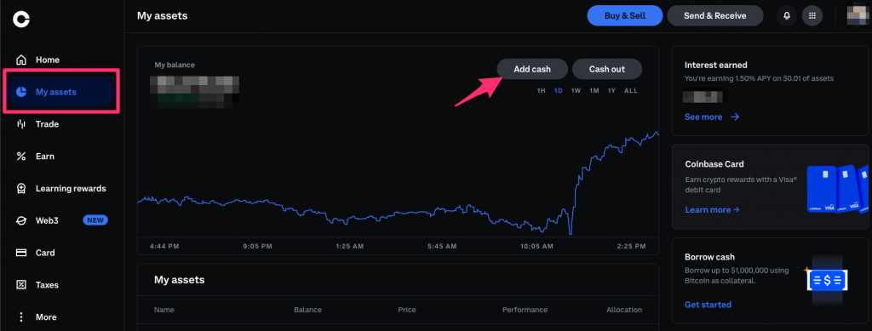872x331 pixels.
Task: Open the notifications bell icon
Action: tap(787, 15)
